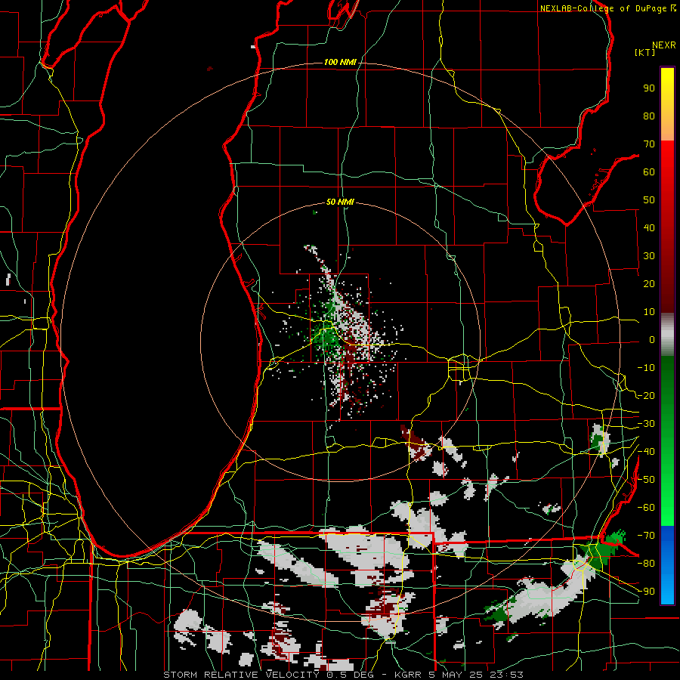Click the positive 20 value on velocity scale

[x=649, y=283]
